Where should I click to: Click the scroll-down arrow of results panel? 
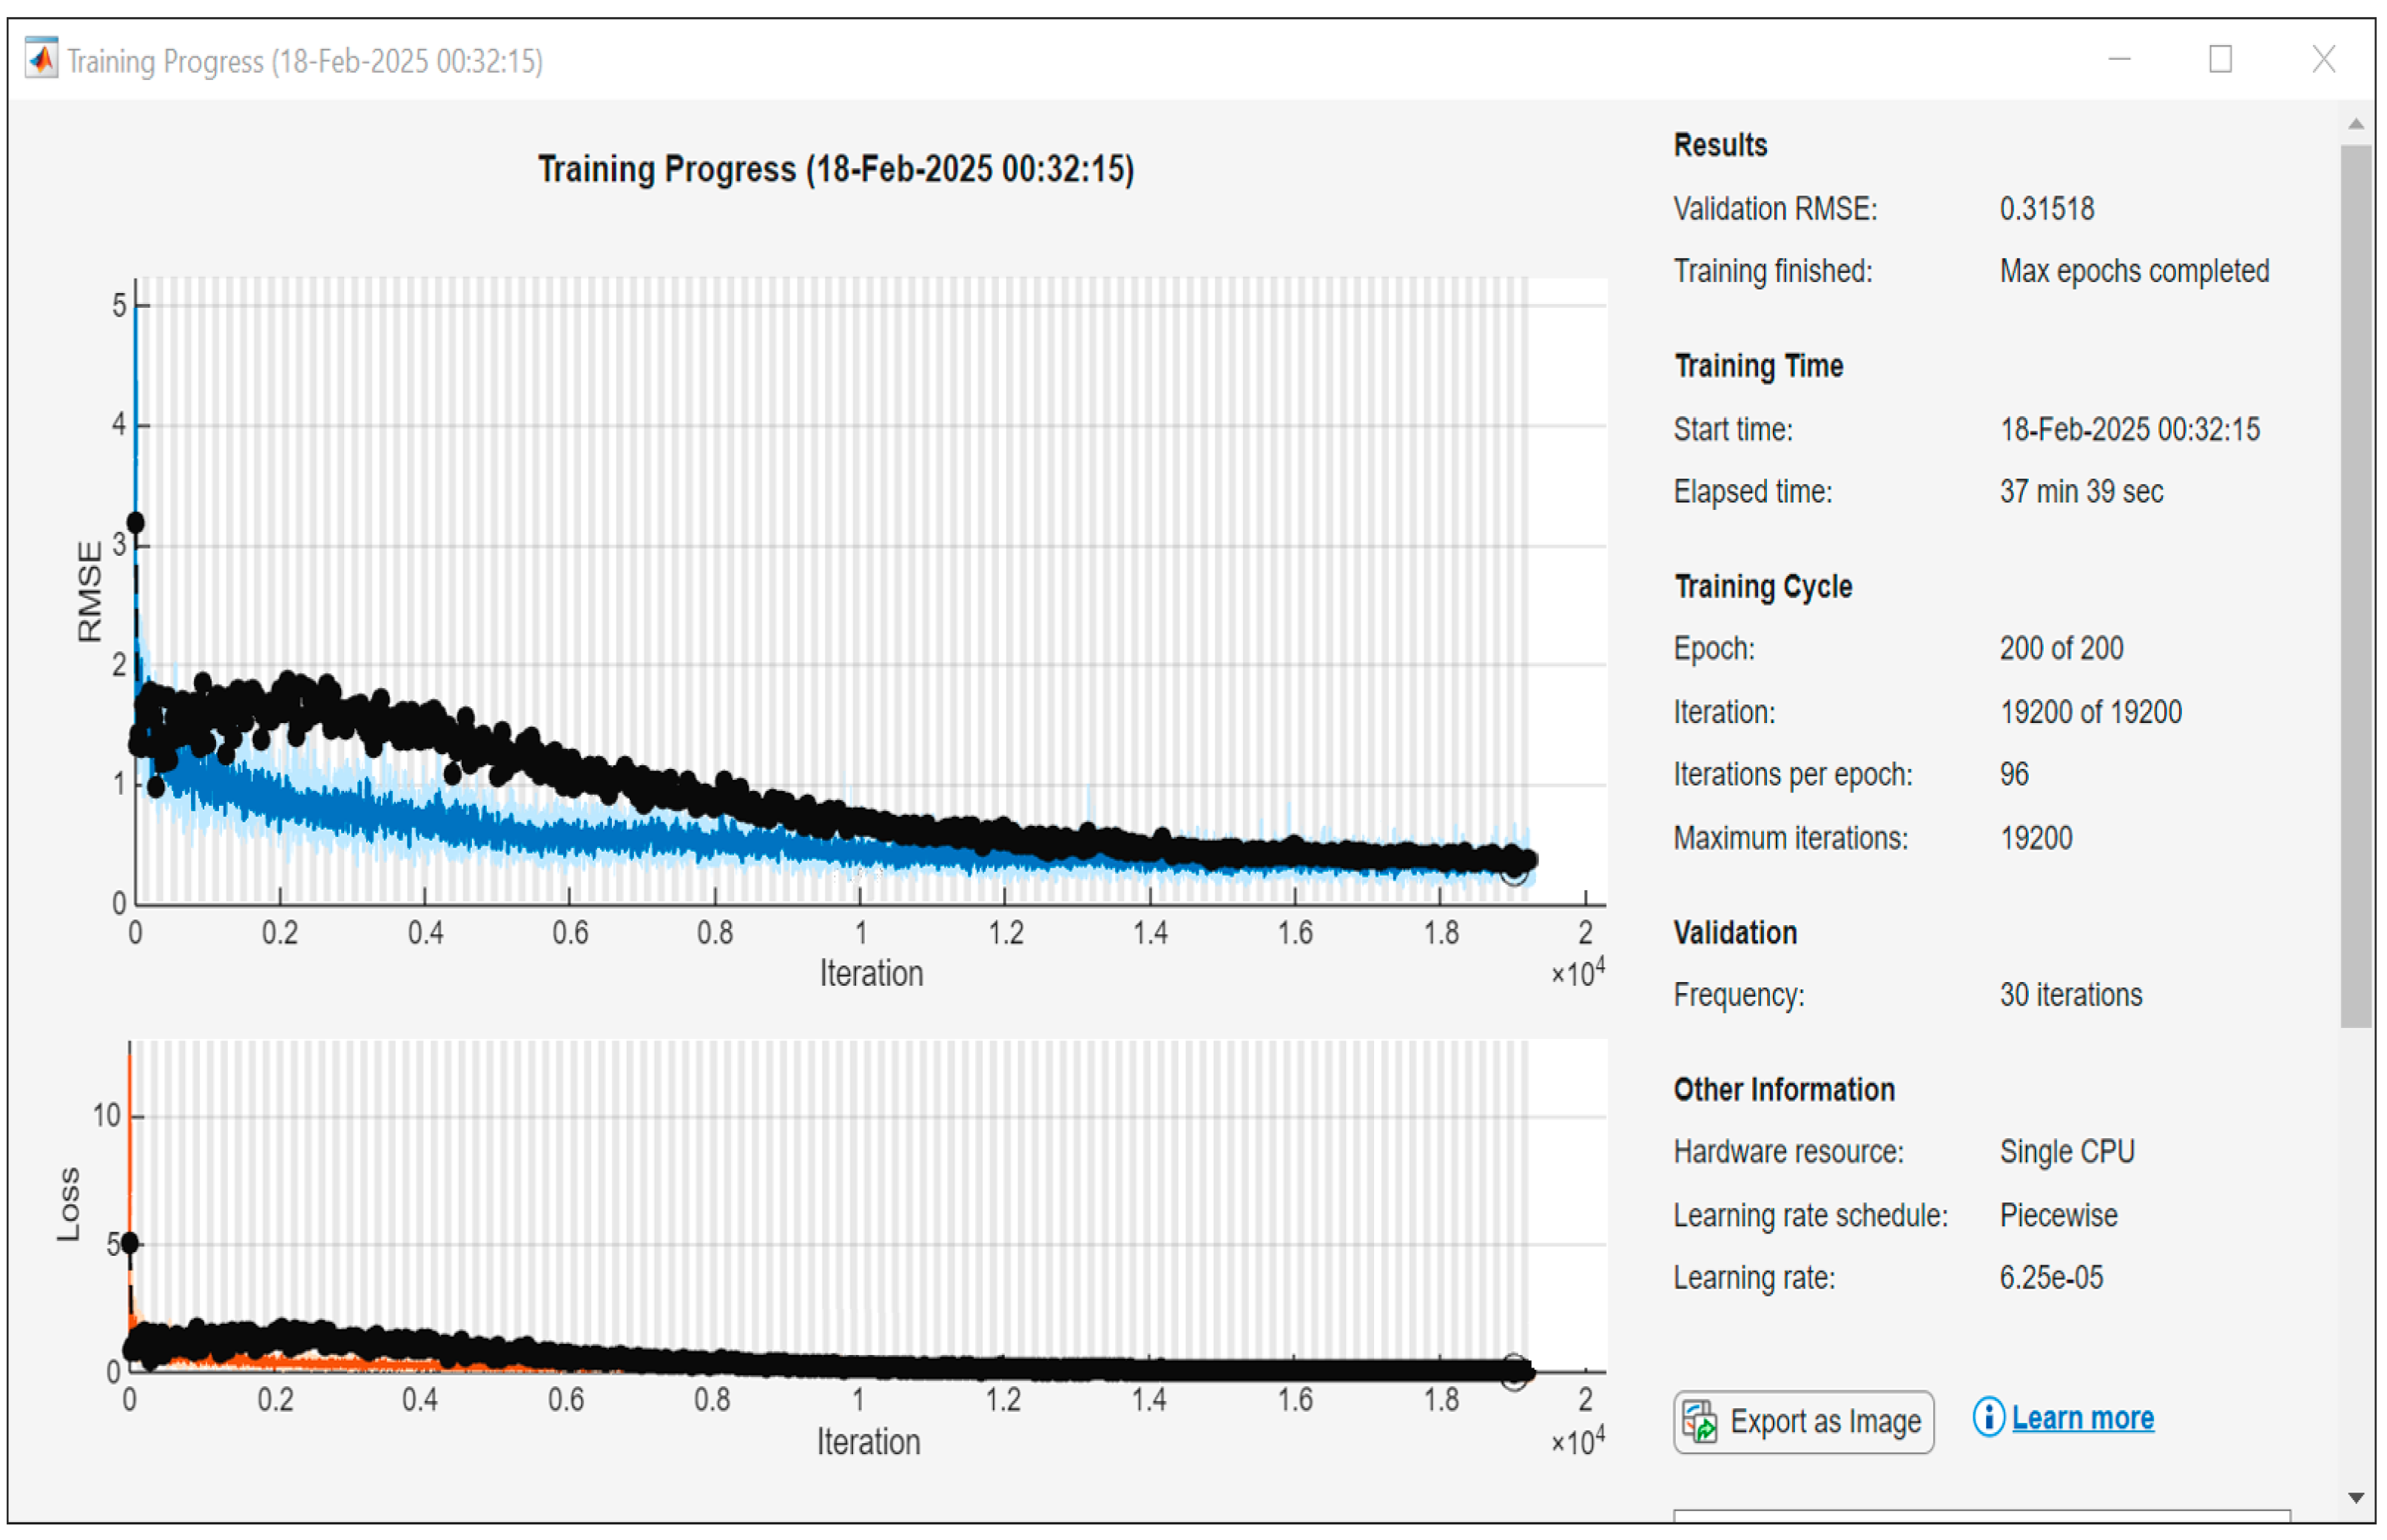click(2355, 1497)
